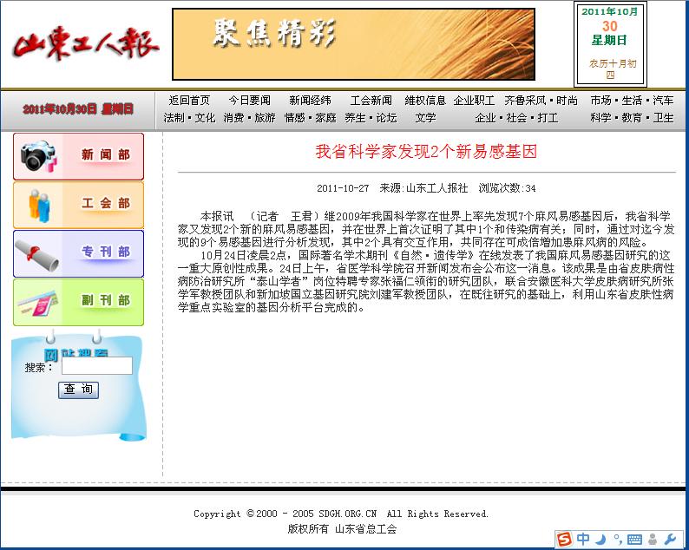Toggle the IME punctuation mode icon
This screenshot has width=689, height=550.
[x=615, y=539]
